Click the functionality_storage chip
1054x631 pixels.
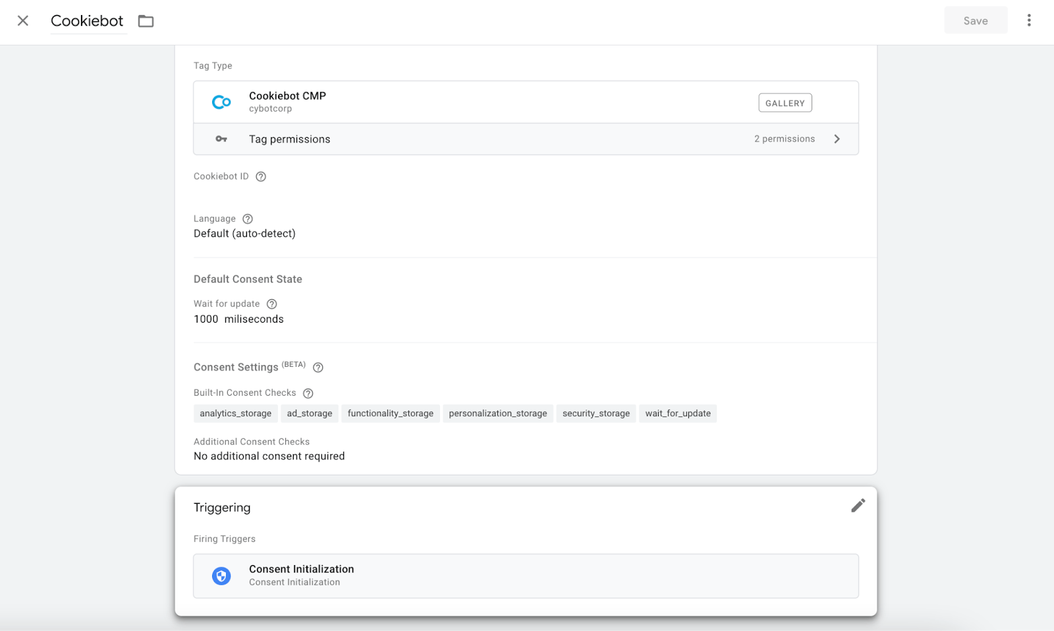[x=391, y=414]
